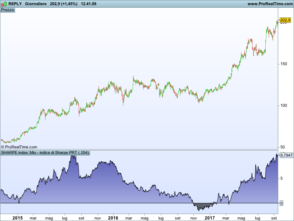Click the 2015 label on time axis

17,218
